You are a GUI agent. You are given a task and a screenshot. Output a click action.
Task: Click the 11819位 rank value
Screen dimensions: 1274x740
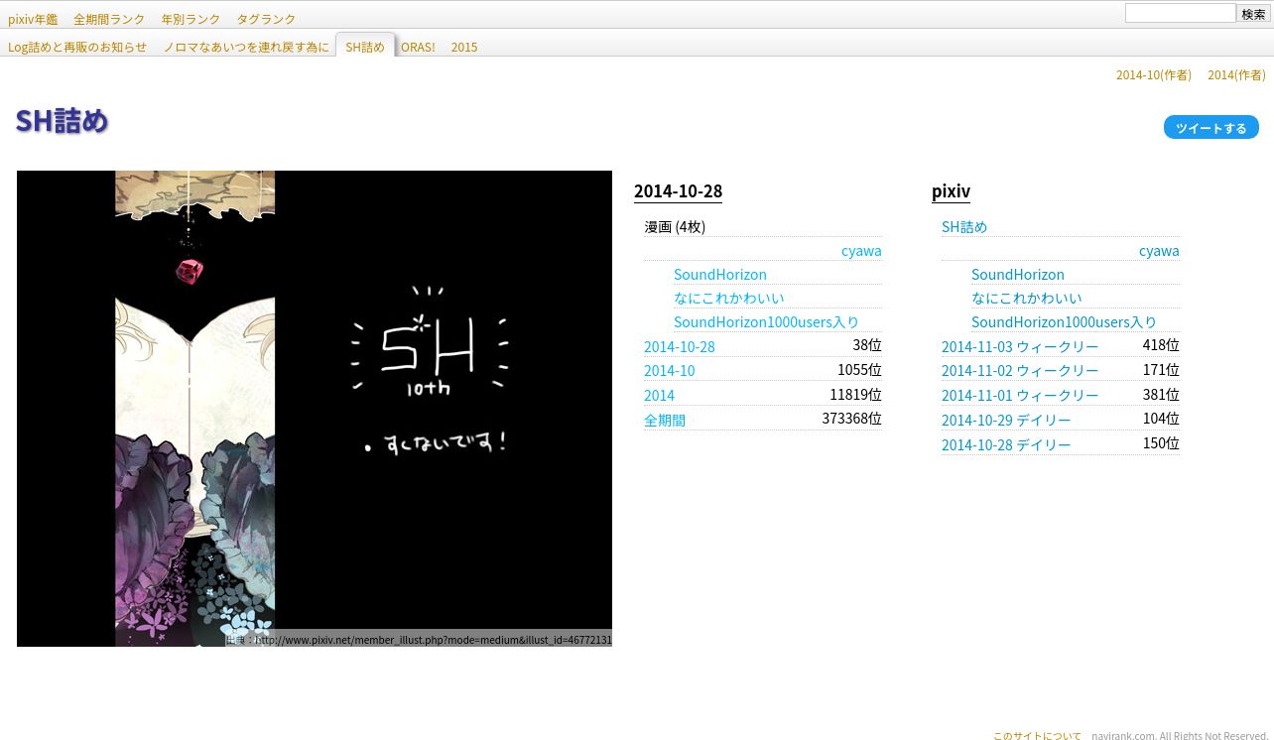pyautogui.click(x=855, y=394)
